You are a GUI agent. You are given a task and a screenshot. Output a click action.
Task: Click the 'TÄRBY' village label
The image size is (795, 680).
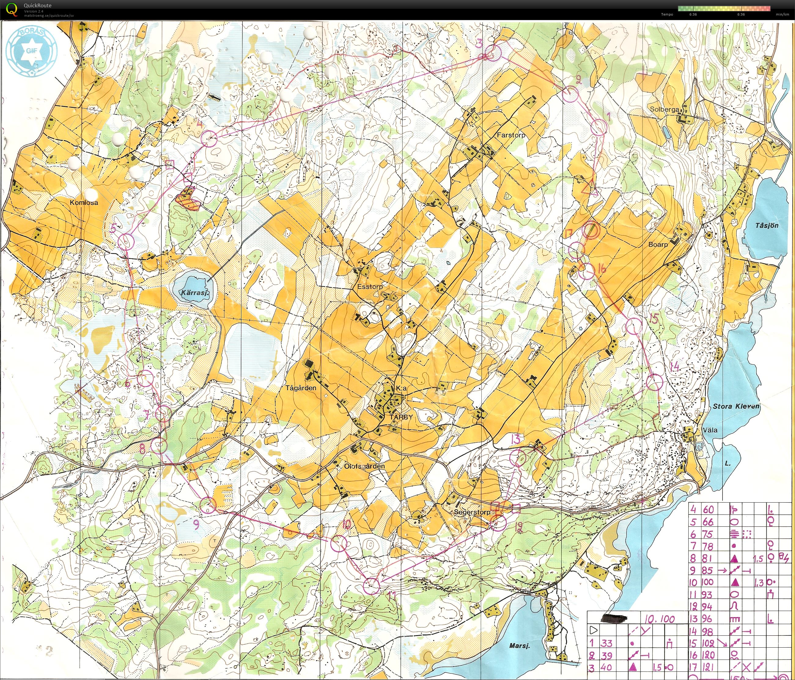click(x=401, y=417)
